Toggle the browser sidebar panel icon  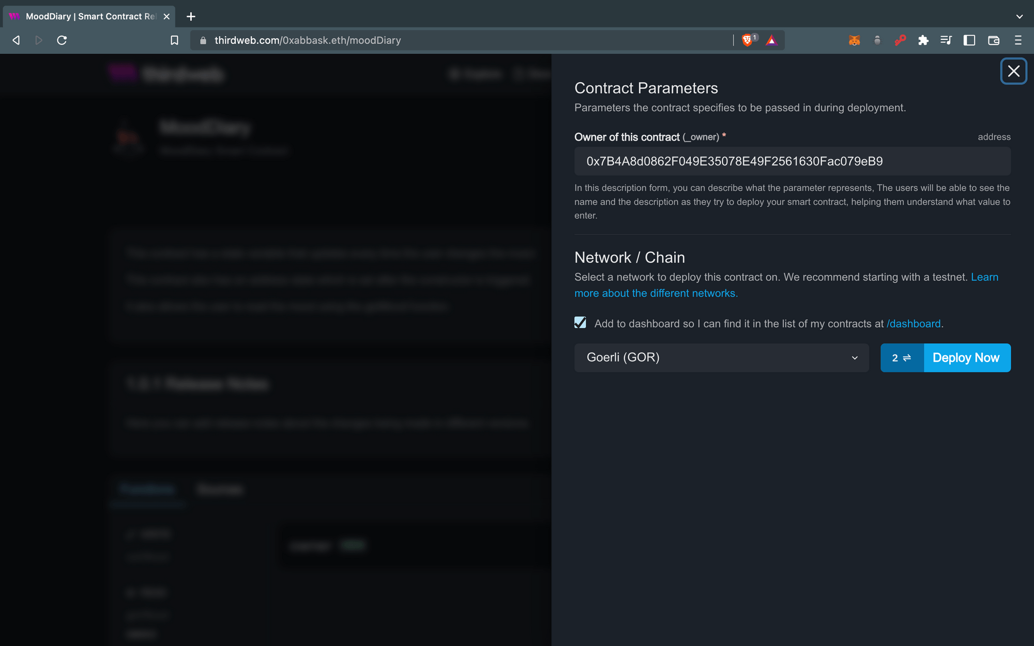(969, 40)
